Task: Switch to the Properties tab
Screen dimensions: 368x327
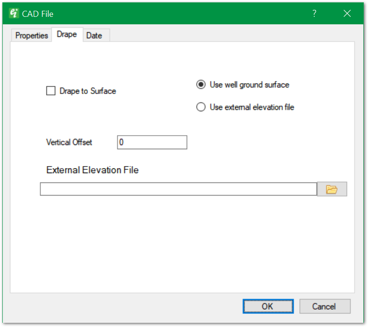Action: click(32, 36)
